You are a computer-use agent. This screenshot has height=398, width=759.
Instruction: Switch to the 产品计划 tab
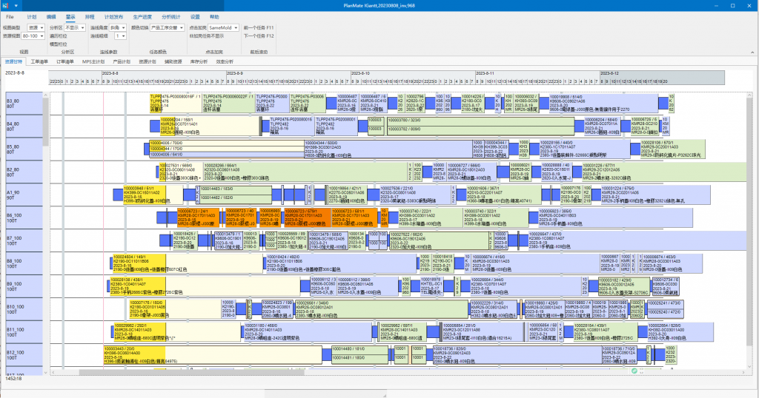(x=122, y=62)
